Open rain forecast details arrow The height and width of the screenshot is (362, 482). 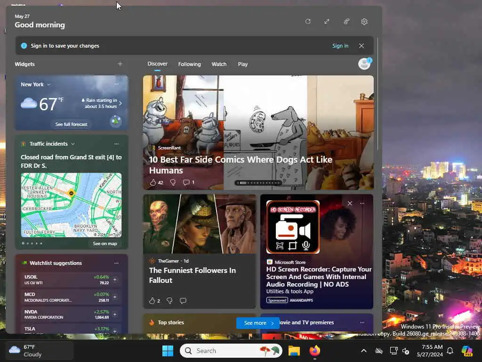120,103
